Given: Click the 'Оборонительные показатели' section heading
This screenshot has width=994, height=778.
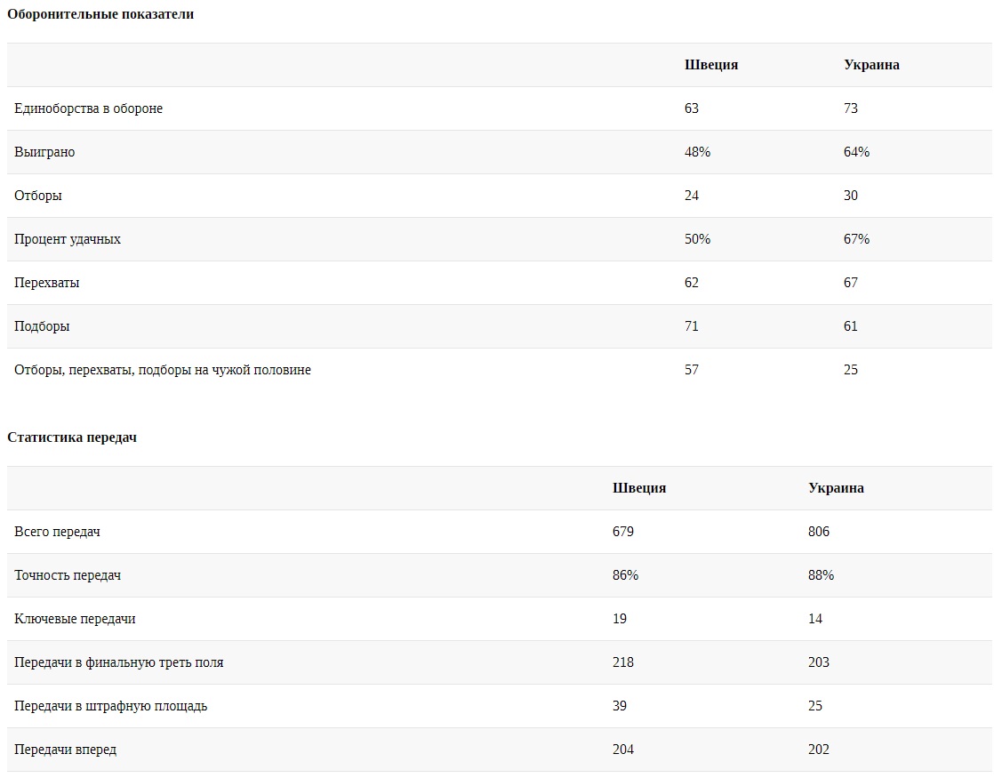Looking at the screenshot, I should pos(100,14).
